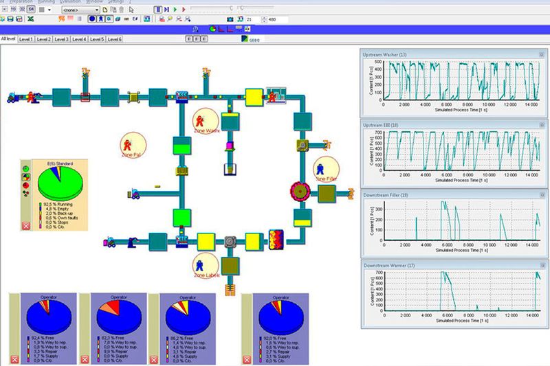The width and height of the screenshot is (550, 366).
Task: Select the mouse pointer tool in the toolbar
Action: coord(131,10)
